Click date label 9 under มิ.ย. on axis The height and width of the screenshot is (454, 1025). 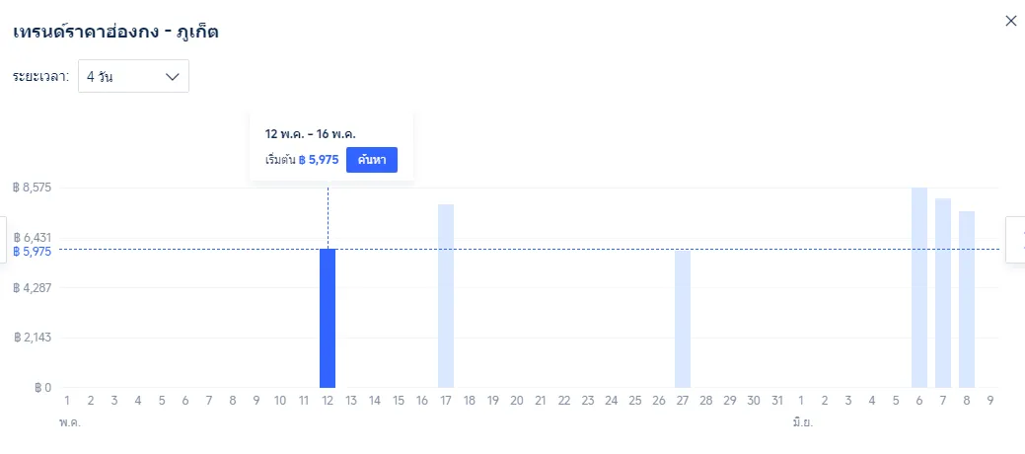990,401
